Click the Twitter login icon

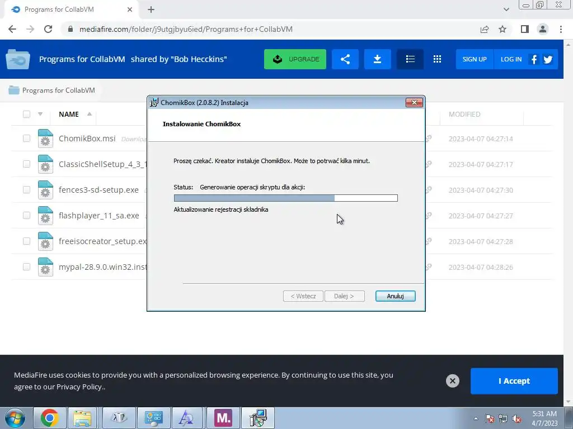[x=548, y=59]
